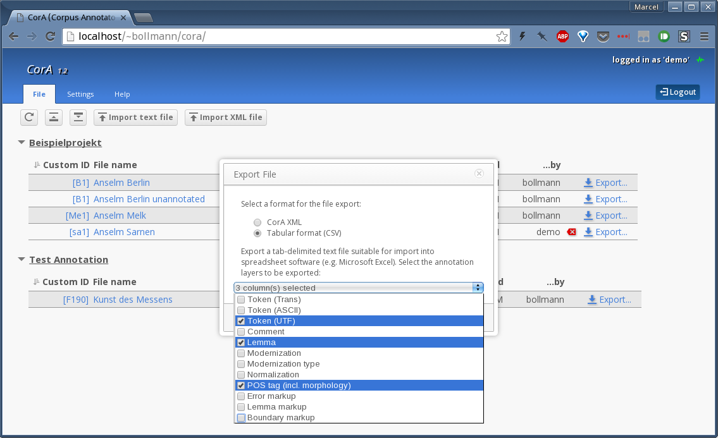
Task: Close the Export File dialog
Action: click(479, 173)
